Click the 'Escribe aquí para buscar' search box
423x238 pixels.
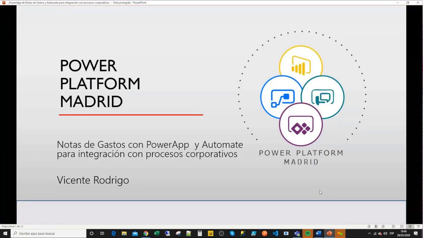(x=49, y=233)
